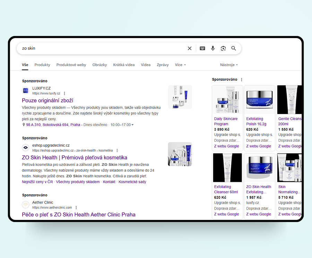Click the Upgrade Clinic ad product thumbnail
This screenshot has width=312, height=258.
pyautogui.click(x=180, y=154)
